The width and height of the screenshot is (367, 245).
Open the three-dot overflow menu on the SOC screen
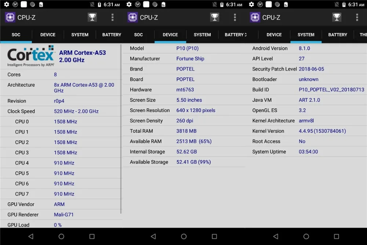[x=113, y=17]
